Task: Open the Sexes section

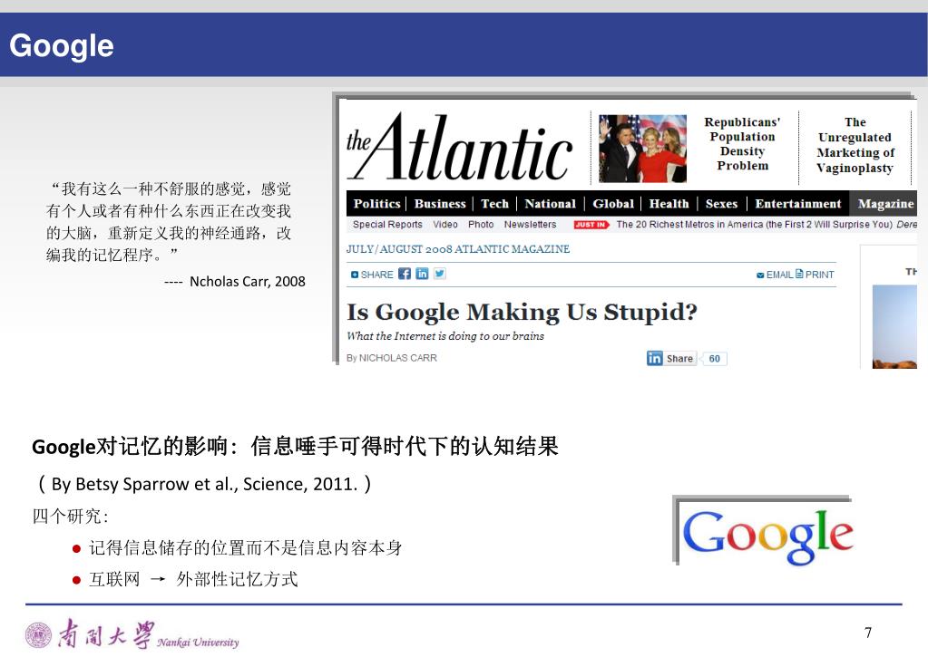Action: (721, 203)
